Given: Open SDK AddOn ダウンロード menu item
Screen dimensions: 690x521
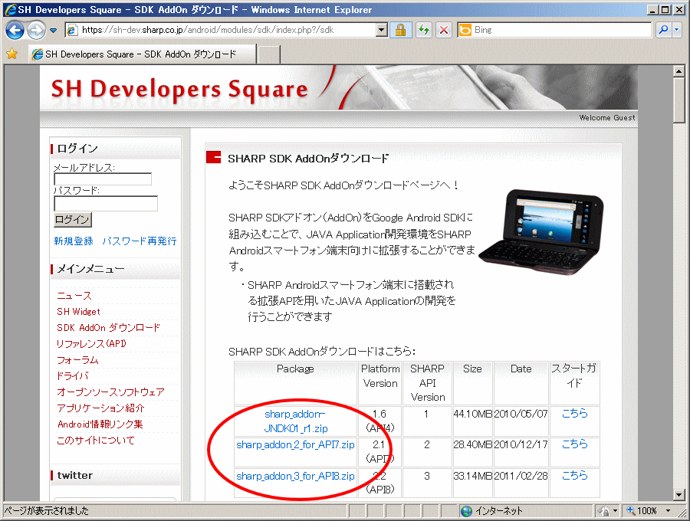Looking at the screenshot, I should pos(108,328).
